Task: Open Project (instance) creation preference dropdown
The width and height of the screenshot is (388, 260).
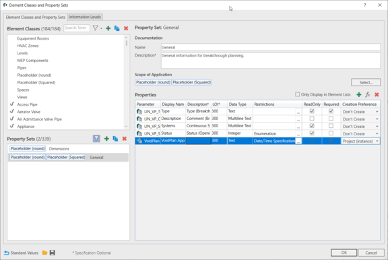Action: pyautogui.click(x=360, y=141)
